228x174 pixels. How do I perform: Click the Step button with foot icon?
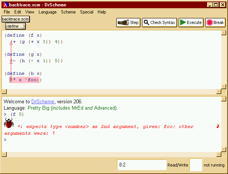(128, 22)
